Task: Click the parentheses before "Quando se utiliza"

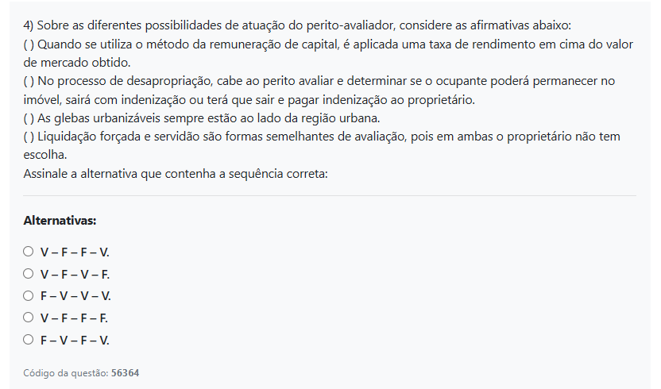Action: (29, 43)
